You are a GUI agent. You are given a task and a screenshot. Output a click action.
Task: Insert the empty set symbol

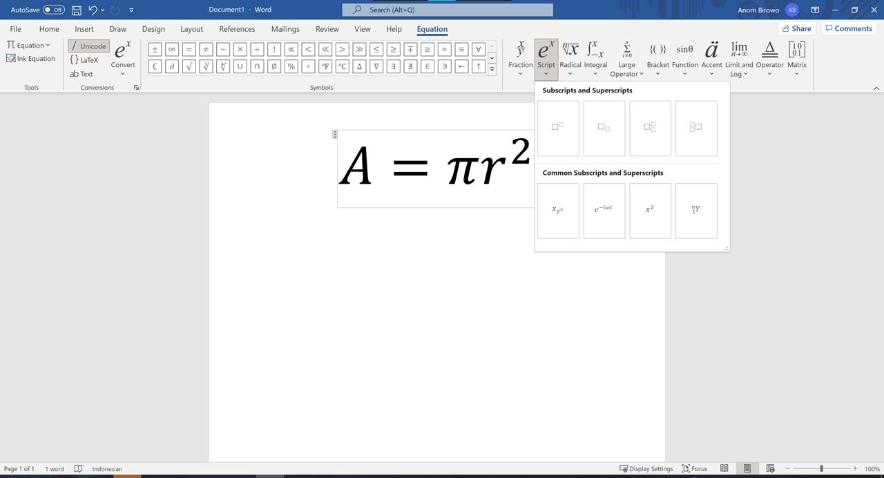[274, 66]
